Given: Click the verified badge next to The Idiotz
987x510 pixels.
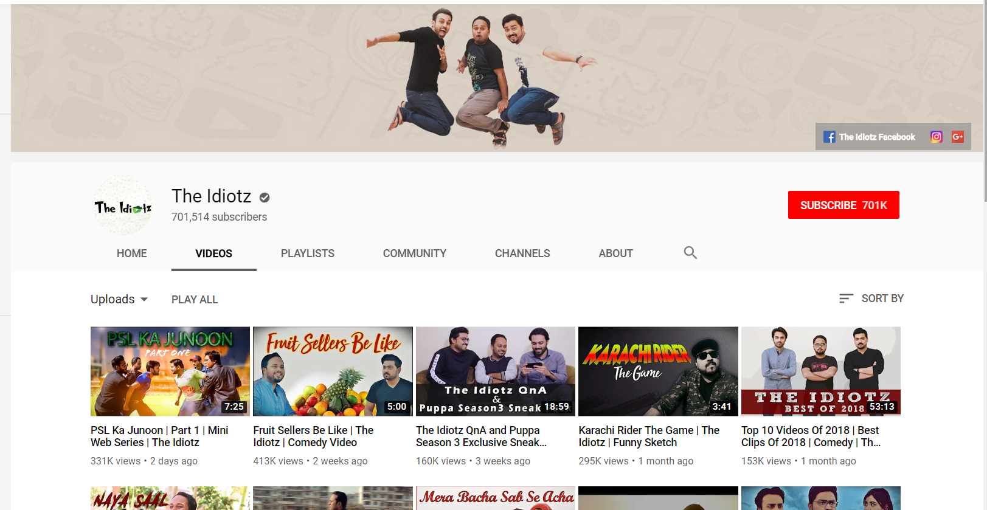Looking at the screenshot, I should pos(265,197).
